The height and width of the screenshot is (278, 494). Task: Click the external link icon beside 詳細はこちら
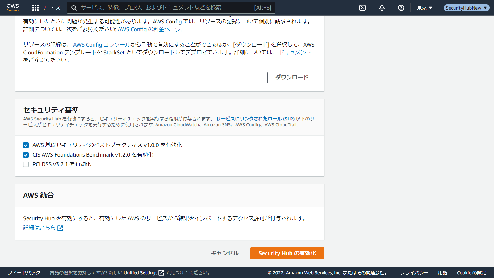60,228
